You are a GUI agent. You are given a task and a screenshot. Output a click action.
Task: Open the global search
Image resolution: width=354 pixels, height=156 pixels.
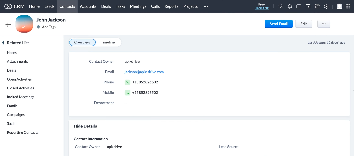pyautogui.click(x=281, y=6)
